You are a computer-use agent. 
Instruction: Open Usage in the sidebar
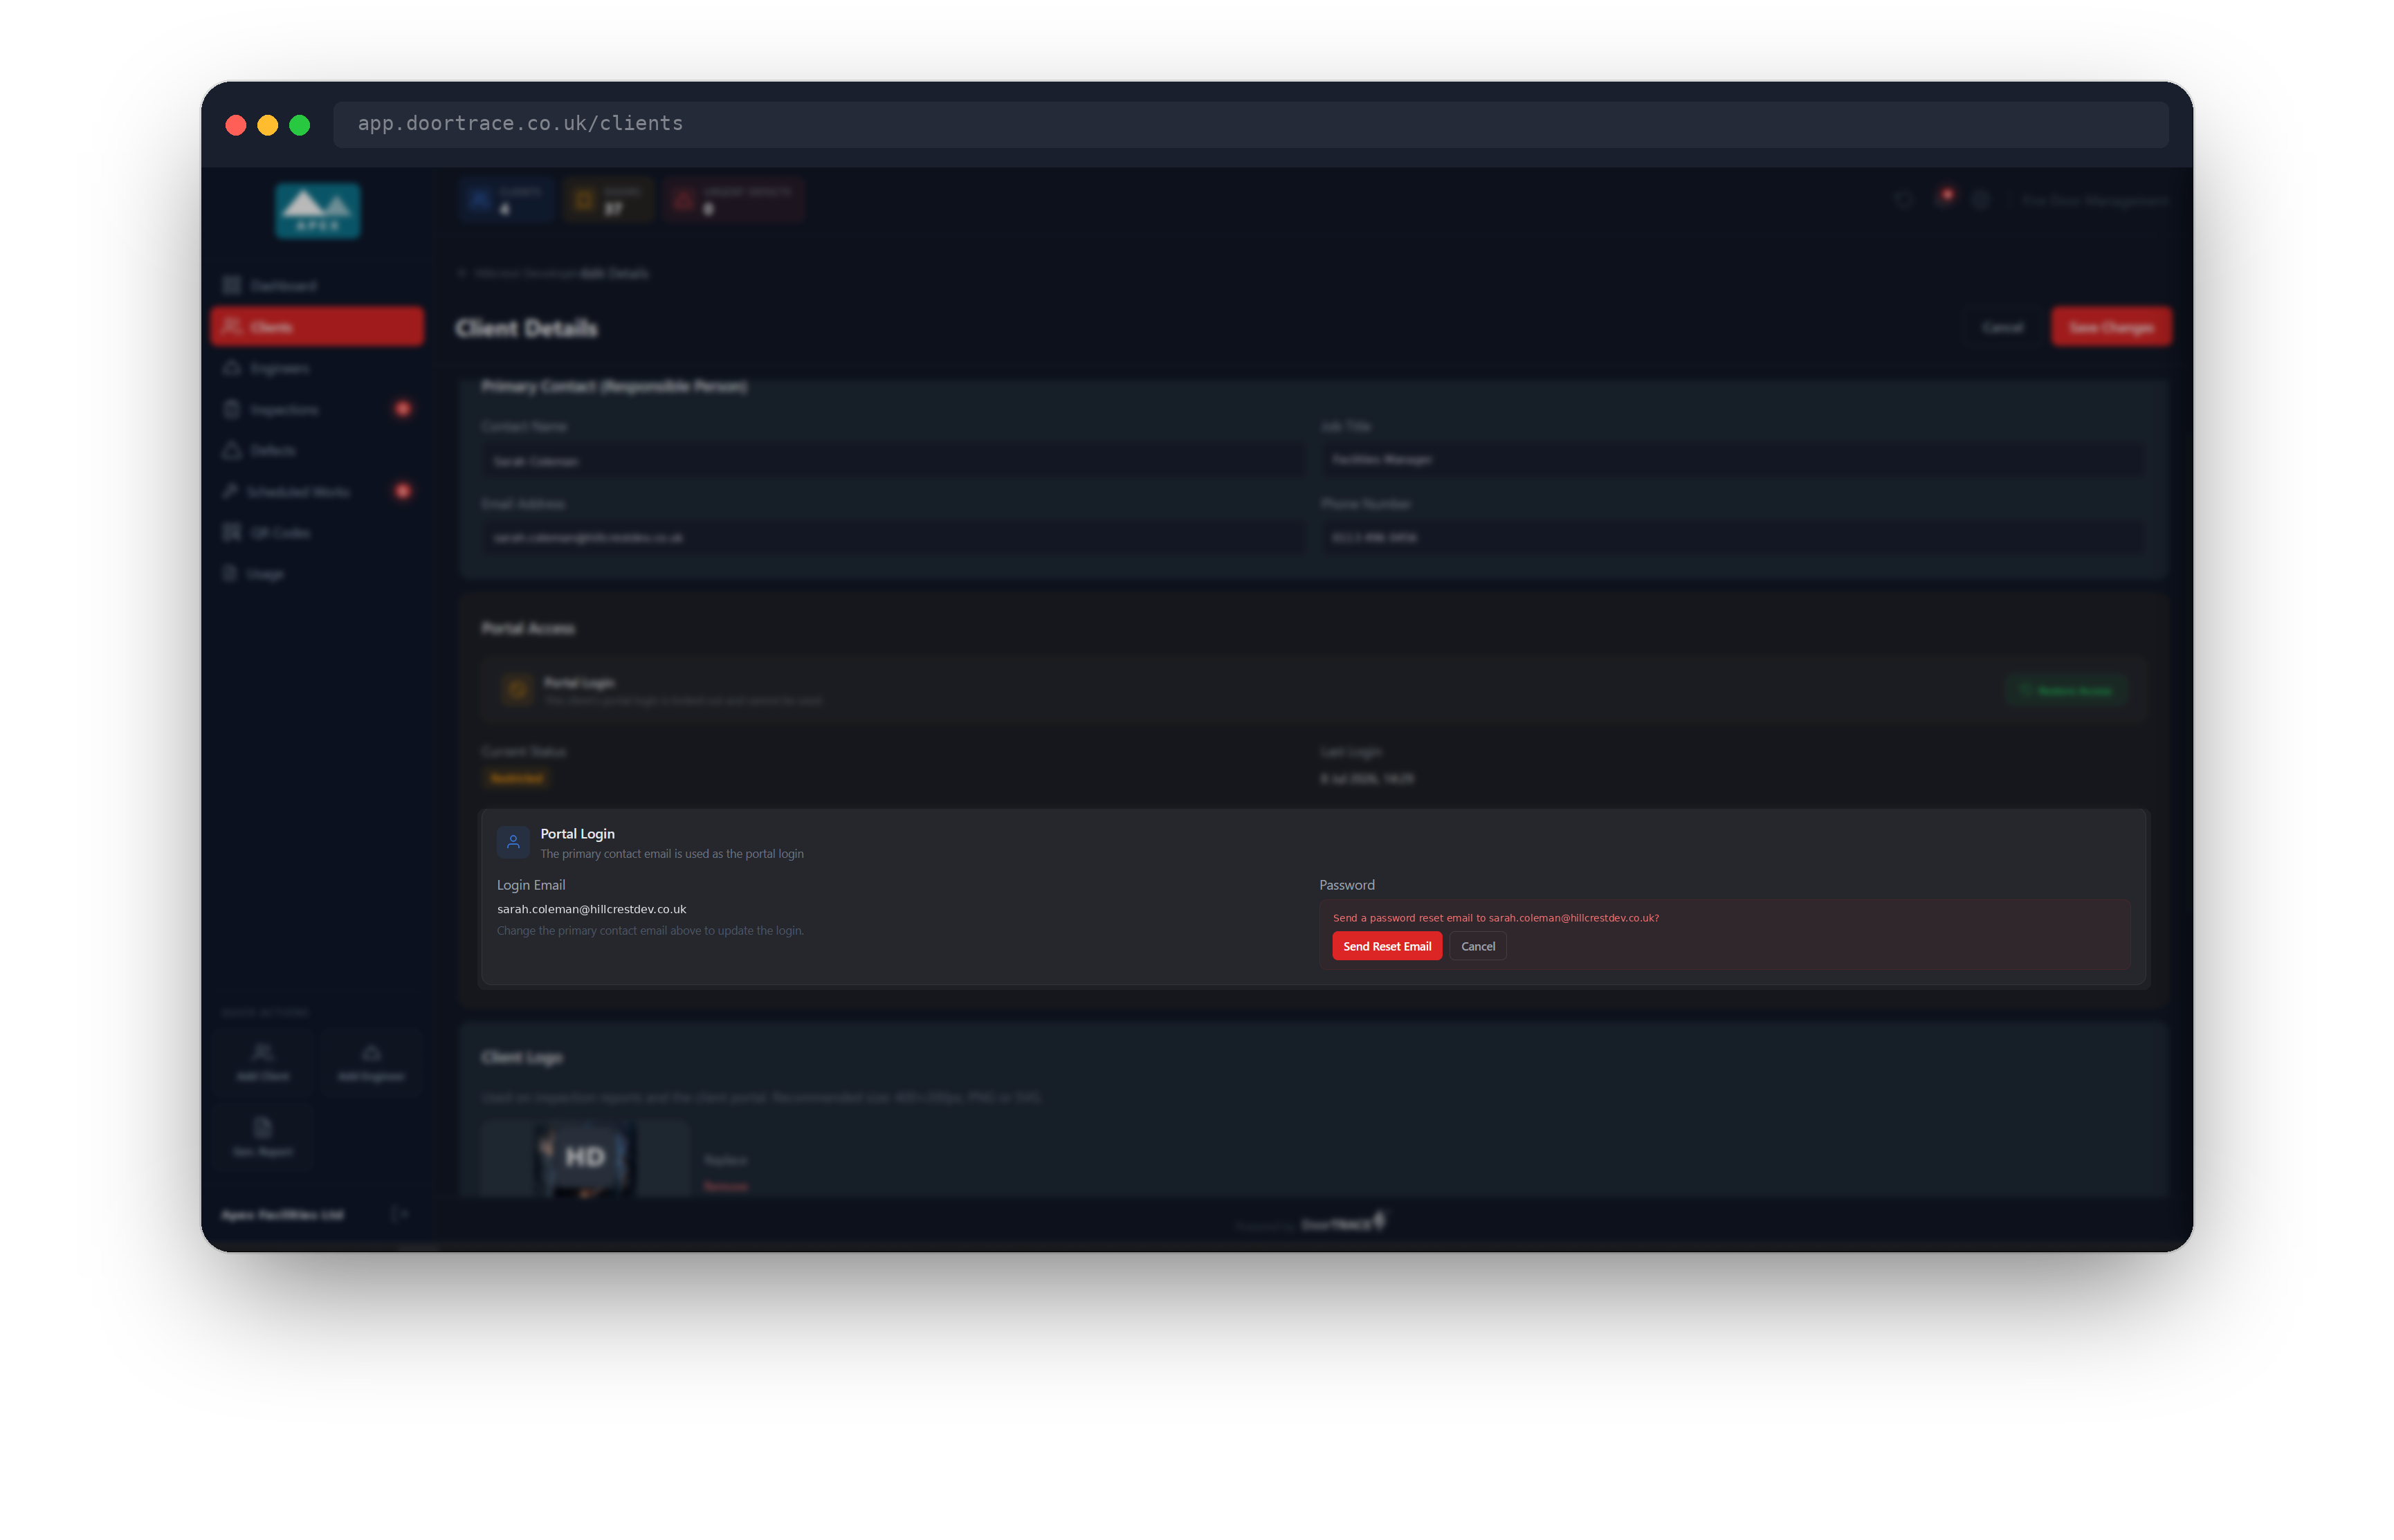(317, 573)
